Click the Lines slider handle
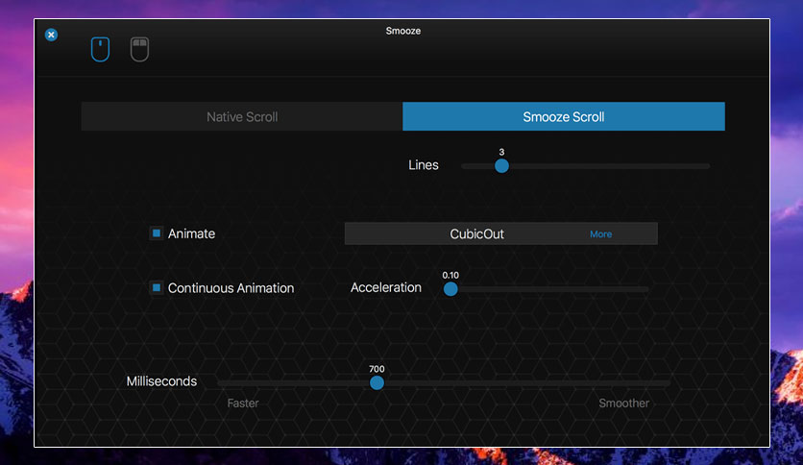Image resolution: width=803 pixels, height=465 pixels. coord(501,166)
